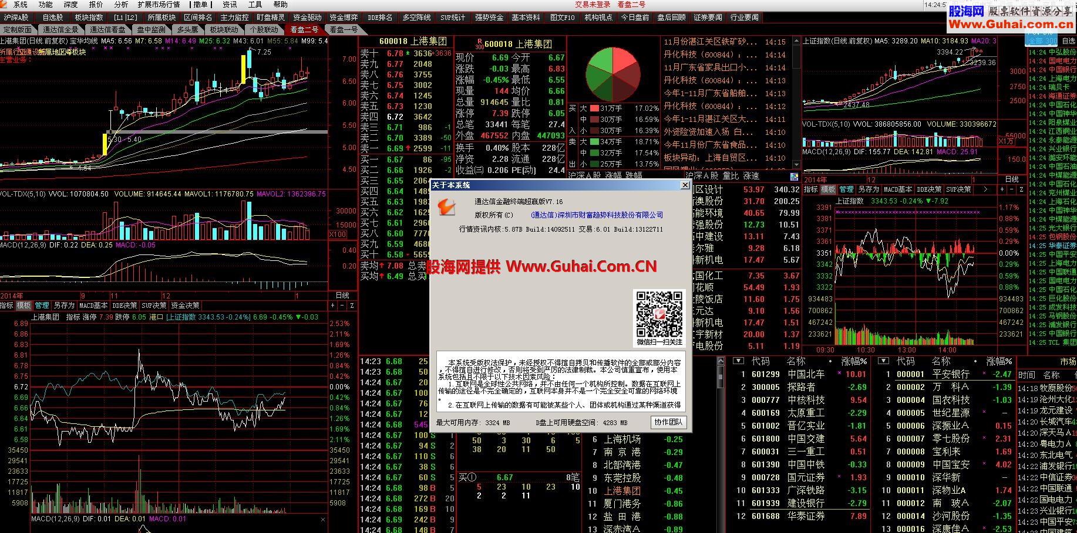Open news item 外资险资加速入场
The image size is (1077, 533).
click(708, 132)
